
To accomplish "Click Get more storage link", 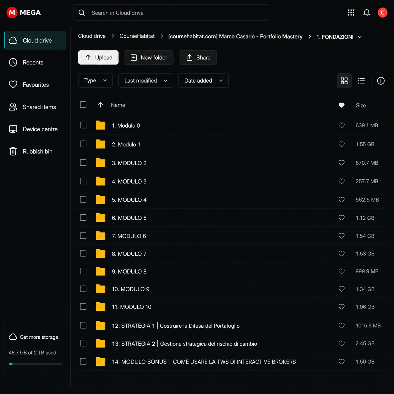I will point(34,337).
